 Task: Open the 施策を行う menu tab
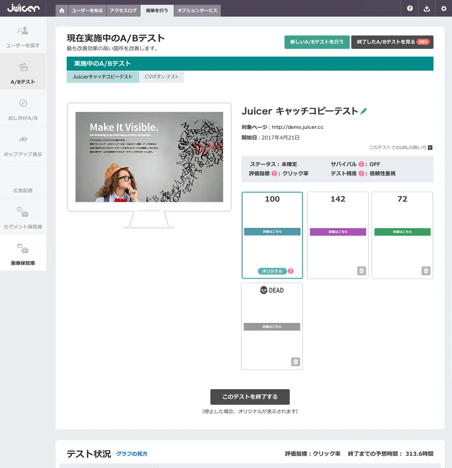click(157, 11)
